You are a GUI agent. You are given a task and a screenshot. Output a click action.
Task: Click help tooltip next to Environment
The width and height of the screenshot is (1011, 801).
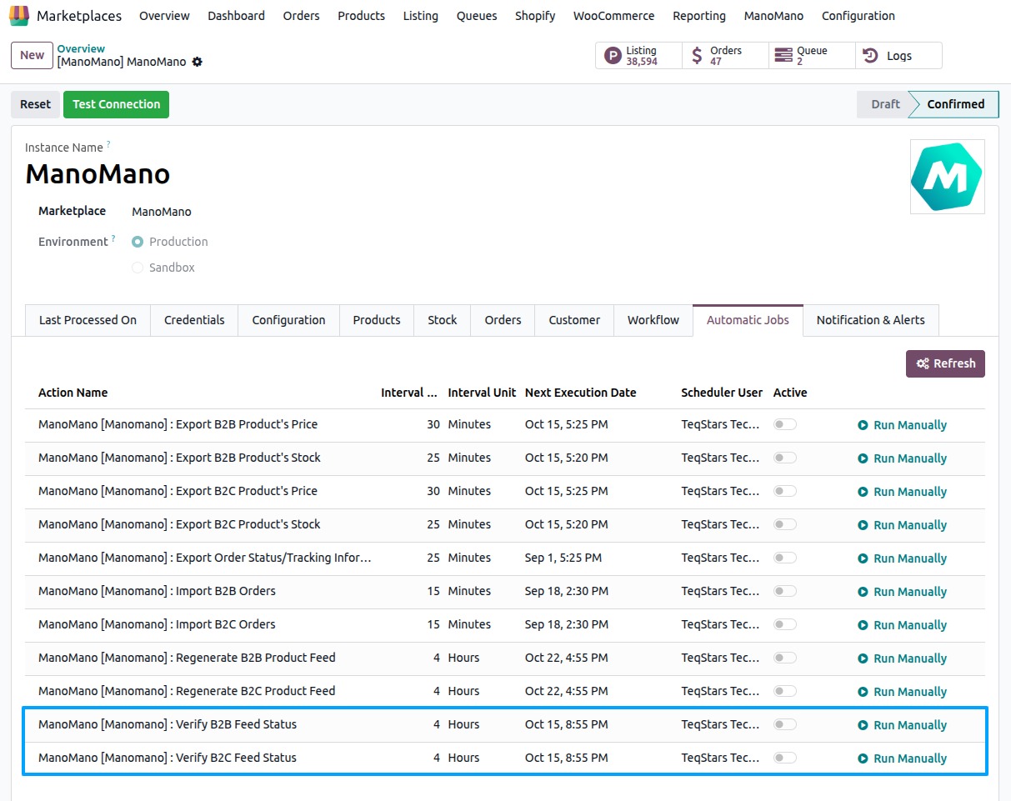113,238
